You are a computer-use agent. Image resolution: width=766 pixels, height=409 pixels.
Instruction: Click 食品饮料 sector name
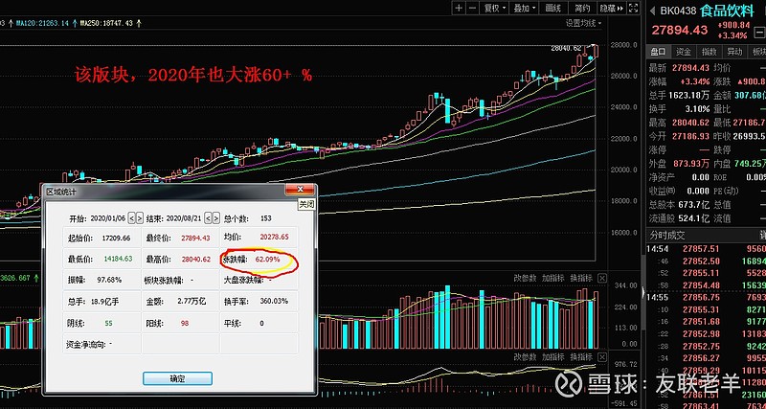coord(727,11)
